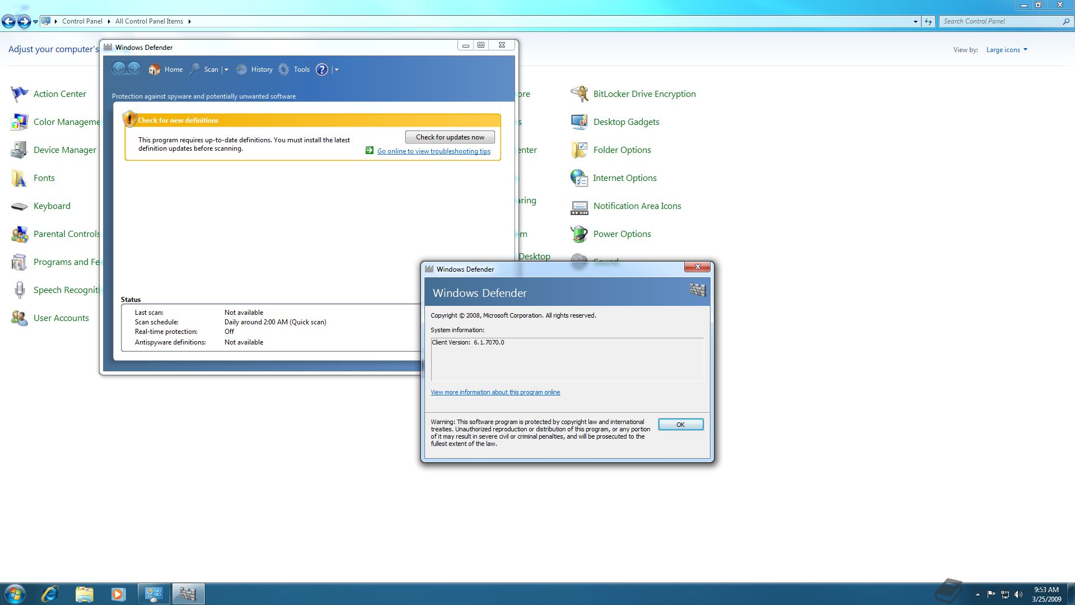Image resolution: width=1075 pixels, height=605 pixels.
Task: Go to Home in Windows Defender toolbar
Action: [x=174, y=69]
